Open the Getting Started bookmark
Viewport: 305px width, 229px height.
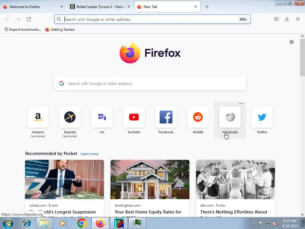(x=60, y=30)
